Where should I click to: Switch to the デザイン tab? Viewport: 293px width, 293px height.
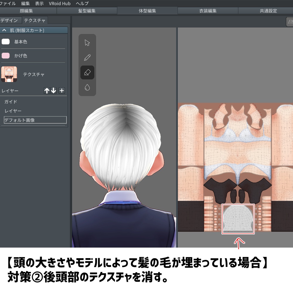tap(10, 20)
